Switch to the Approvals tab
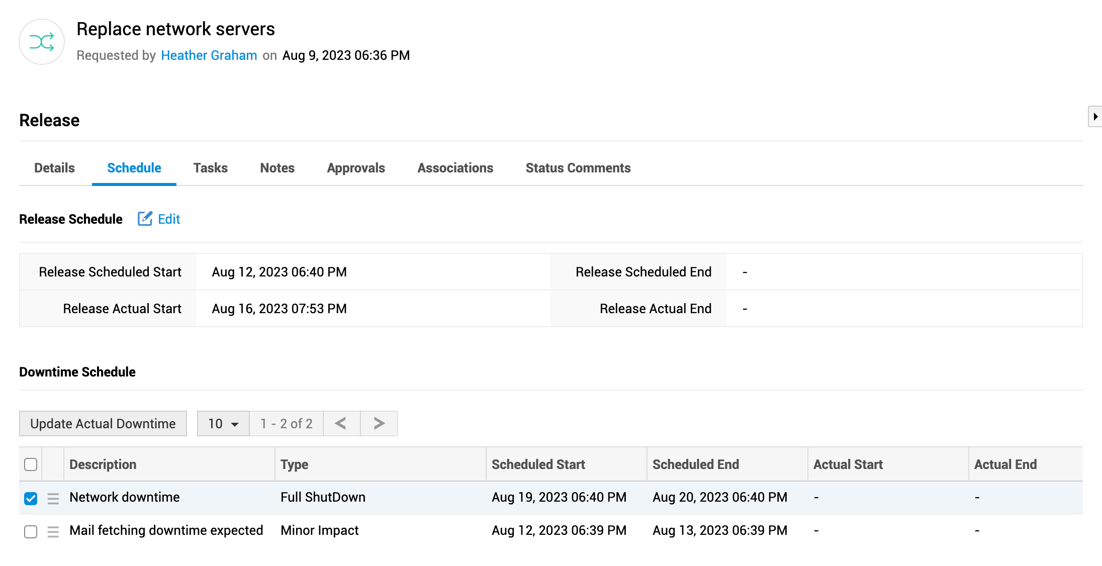1102x566 pixels. (356, 168)
